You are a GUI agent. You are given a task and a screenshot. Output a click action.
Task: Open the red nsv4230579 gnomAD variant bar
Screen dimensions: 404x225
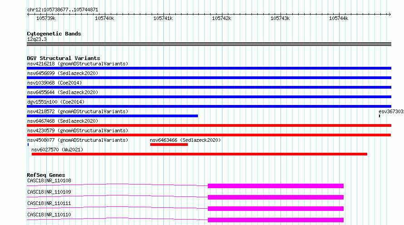[209, 135]
